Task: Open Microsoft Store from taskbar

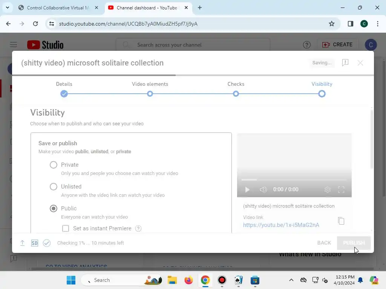Action: [255, 280]
